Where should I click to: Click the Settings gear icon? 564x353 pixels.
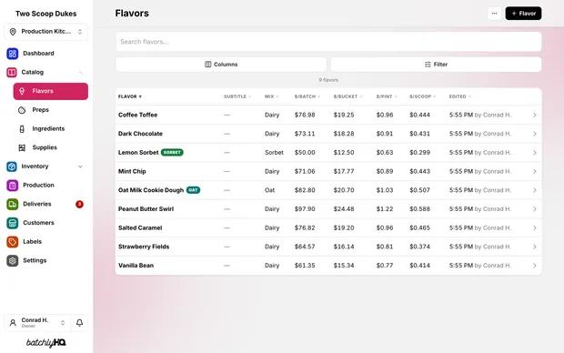(13, 260)
